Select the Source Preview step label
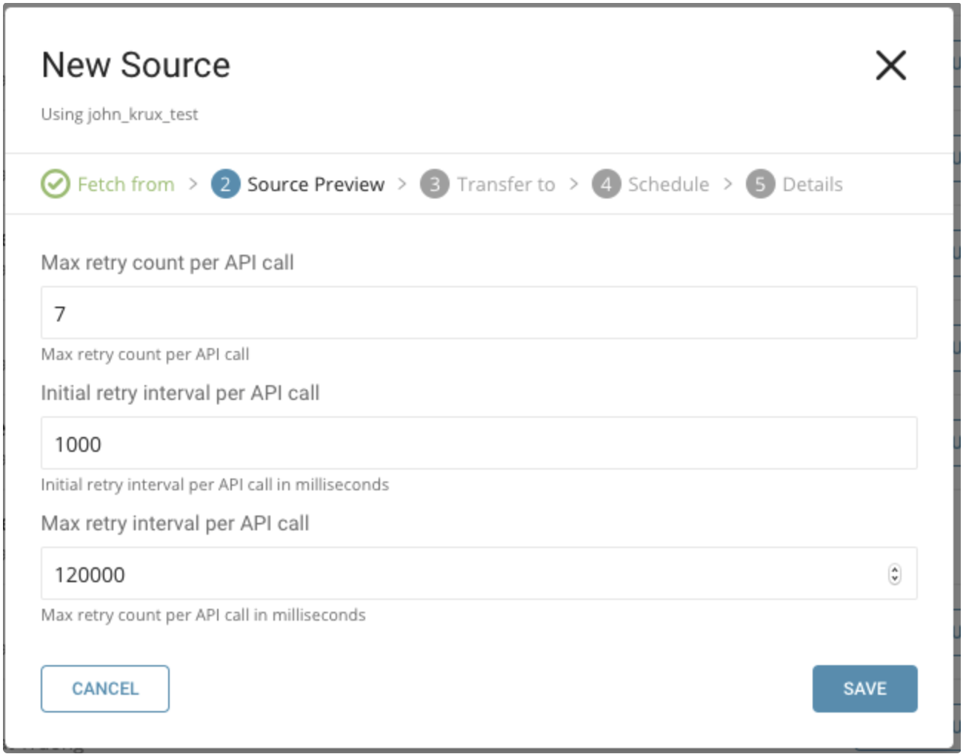The height and width of the screenshot is (754, 963). click(x=316, y=184)
